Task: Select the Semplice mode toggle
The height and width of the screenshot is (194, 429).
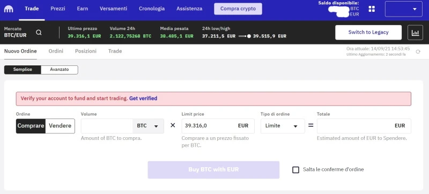Action: (x=23, y=70)
